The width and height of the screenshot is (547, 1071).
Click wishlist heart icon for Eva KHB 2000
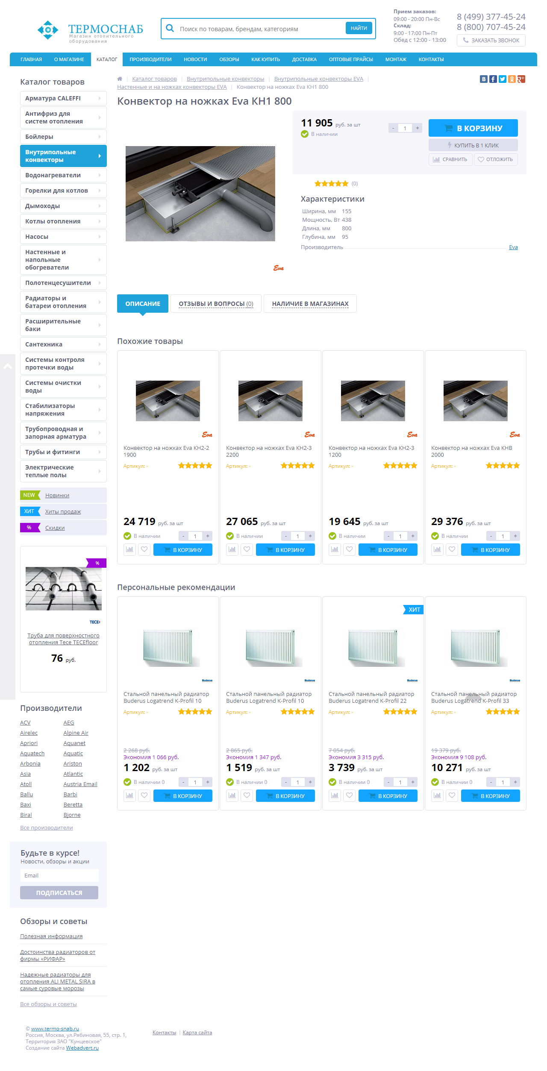click(x=452, y=549)
